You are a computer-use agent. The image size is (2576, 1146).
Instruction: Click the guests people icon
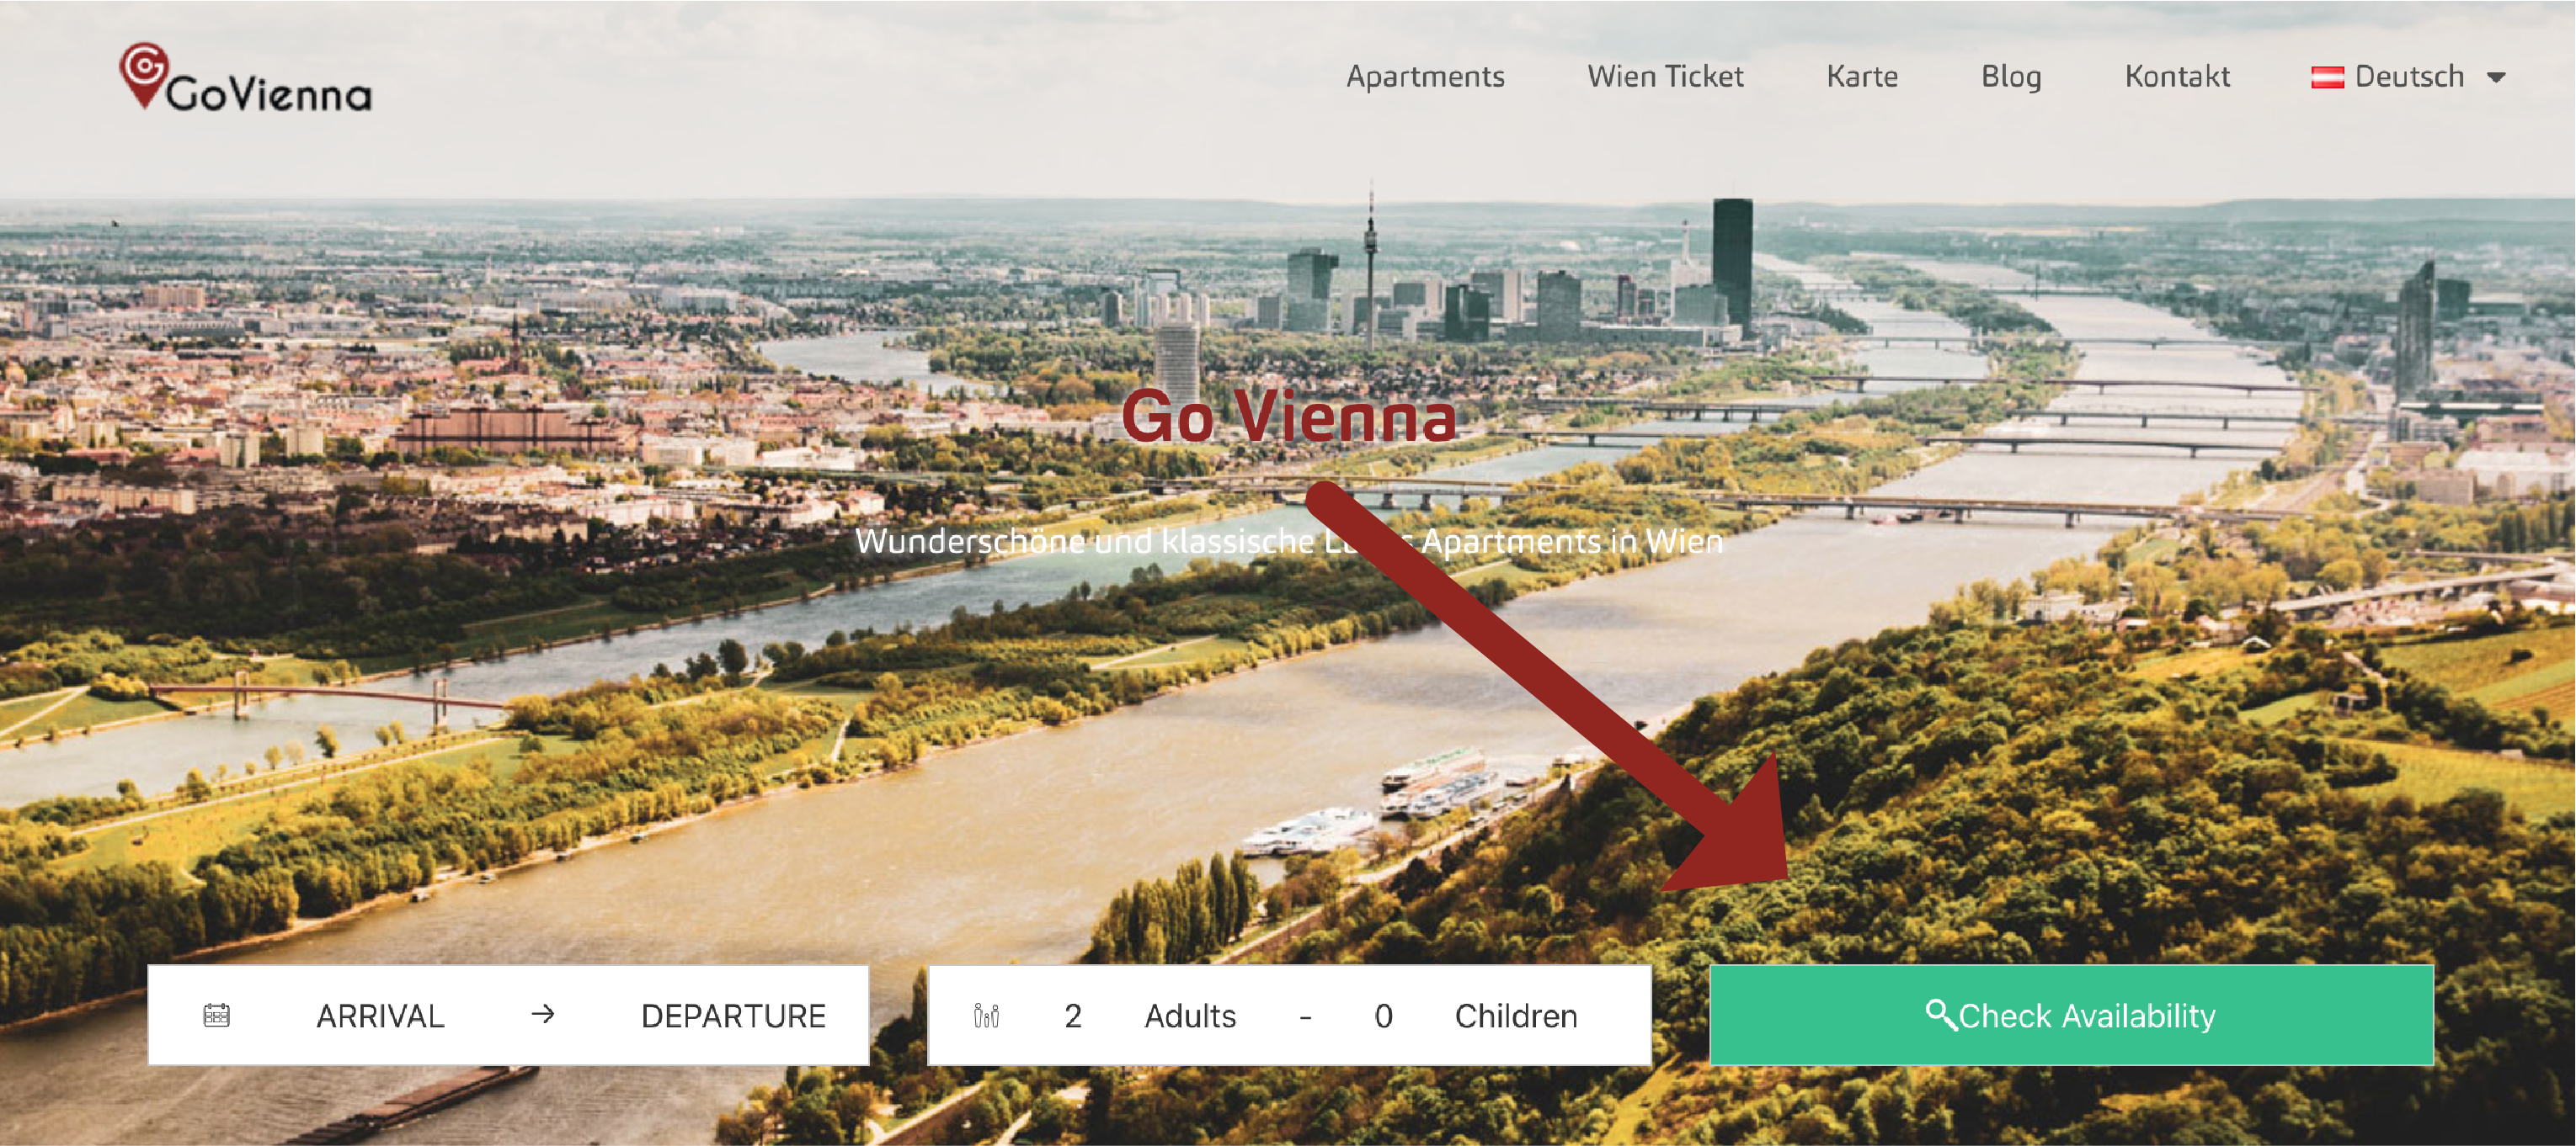[x=986, y=1016]
